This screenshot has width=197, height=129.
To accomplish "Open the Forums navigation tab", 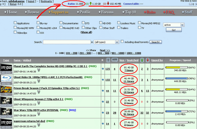I will (x=107, y=12).
